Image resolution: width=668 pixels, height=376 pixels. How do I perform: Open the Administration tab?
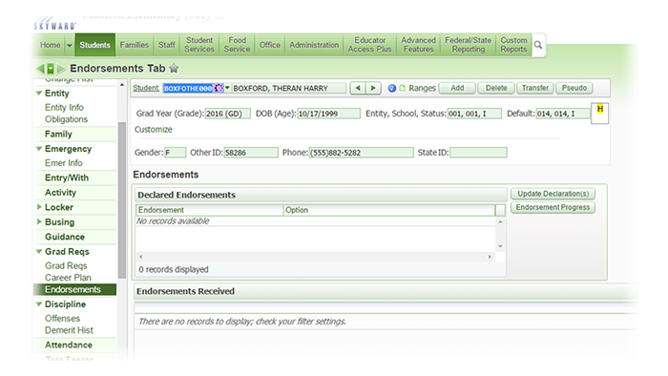[x=314, y=45]
